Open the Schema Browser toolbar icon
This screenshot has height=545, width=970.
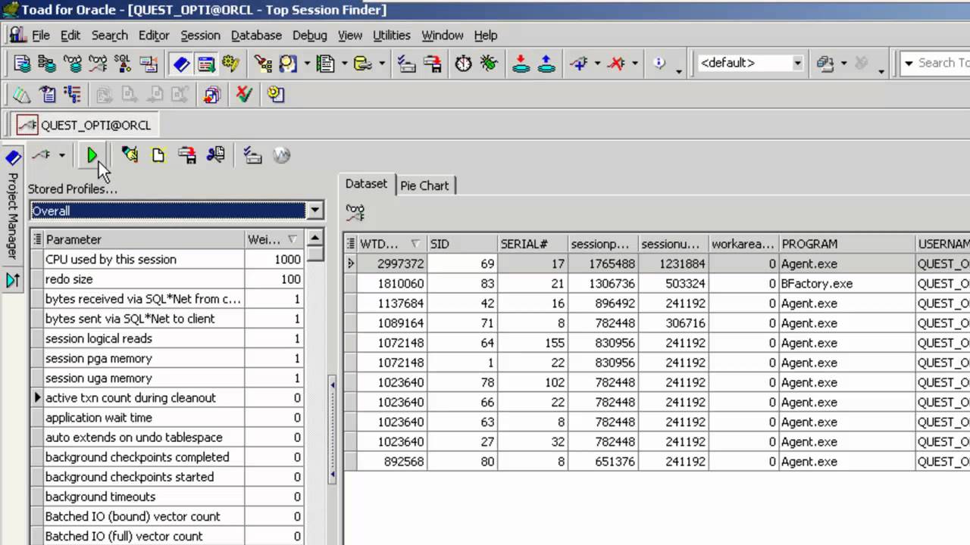[47, 64]
